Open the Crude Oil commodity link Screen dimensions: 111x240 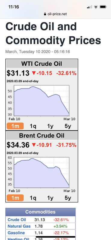[x=17, y=220]
